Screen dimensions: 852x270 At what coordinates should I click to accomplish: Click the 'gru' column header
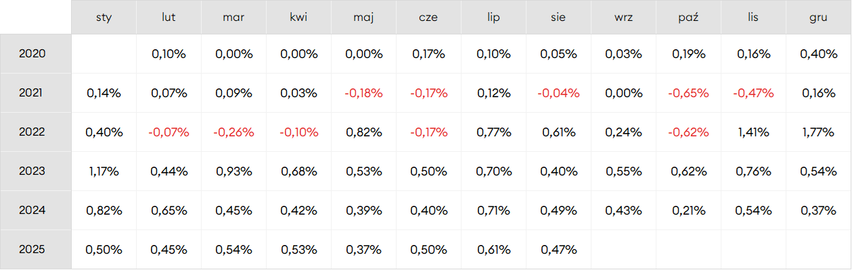click(818, 17)
